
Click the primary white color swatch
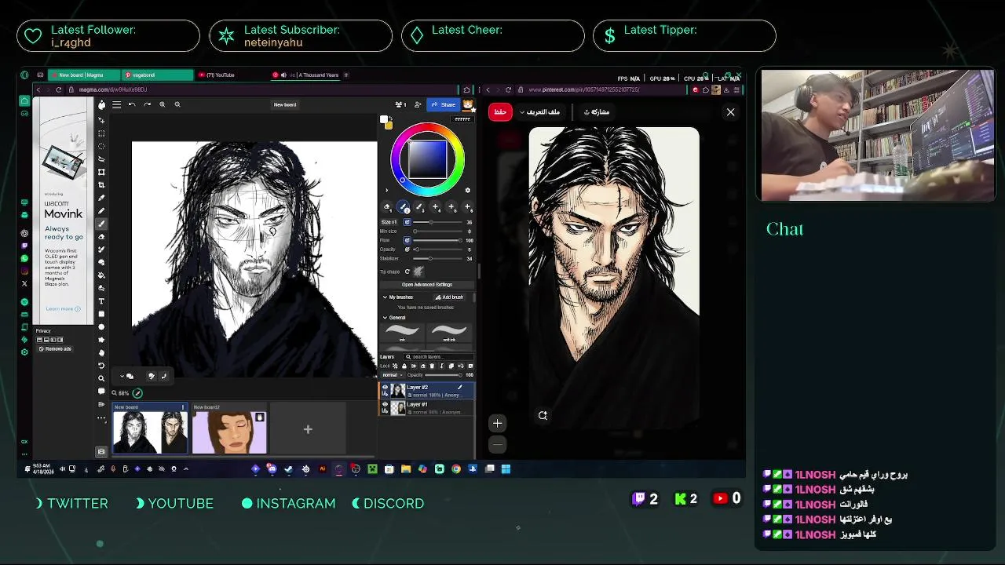click(x=384, y=120)
